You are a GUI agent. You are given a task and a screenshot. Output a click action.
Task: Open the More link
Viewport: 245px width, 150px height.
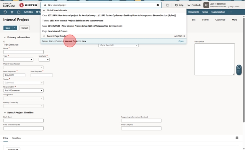[x=234, y=20]
